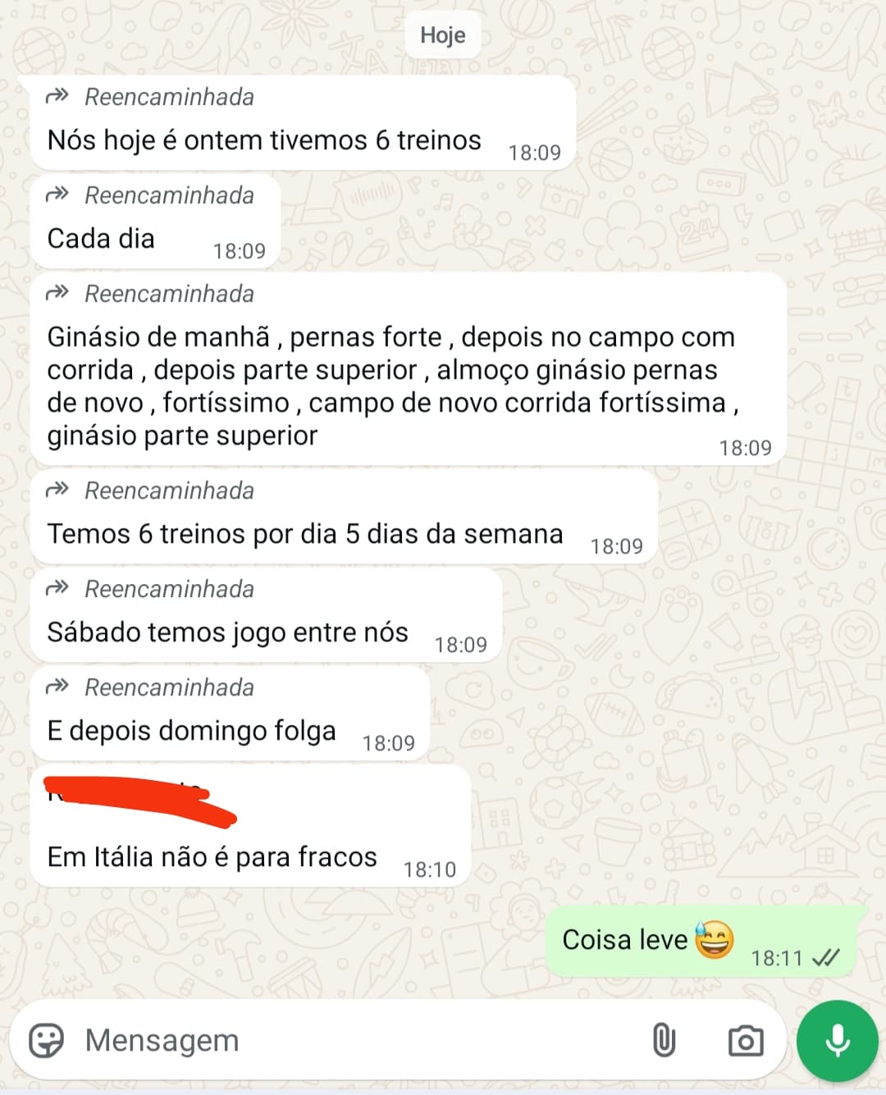The height and width of the screenshot is (1095, 886).
Task: Tap 'Reencaminhada' label above 'Temos 6 treinos'
Action: 169,490
